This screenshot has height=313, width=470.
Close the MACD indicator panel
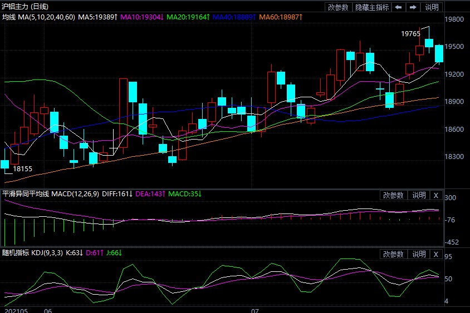(x=435, y=195)
